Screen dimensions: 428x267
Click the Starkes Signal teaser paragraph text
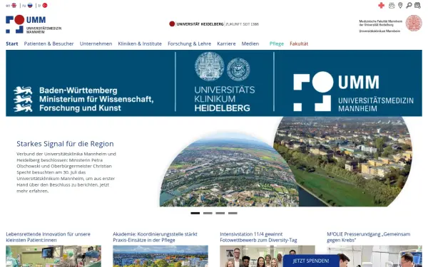tap(66, 172)
